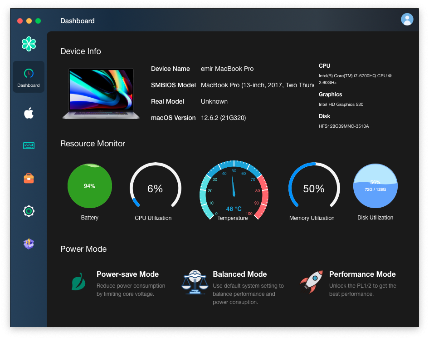Open the orange toolbox sidebar section
Viewport: 429px width, 339px height.
pos(29,178)
